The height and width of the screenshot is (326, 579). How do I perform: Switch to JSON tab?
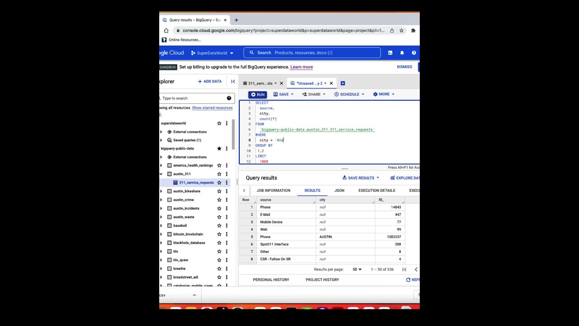[x=339, y=191]
